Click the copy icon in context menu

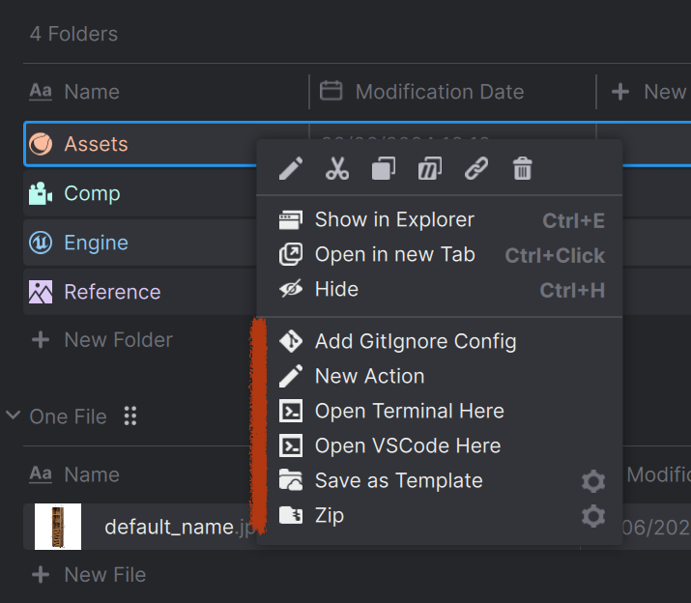click(x=384, y=169)
